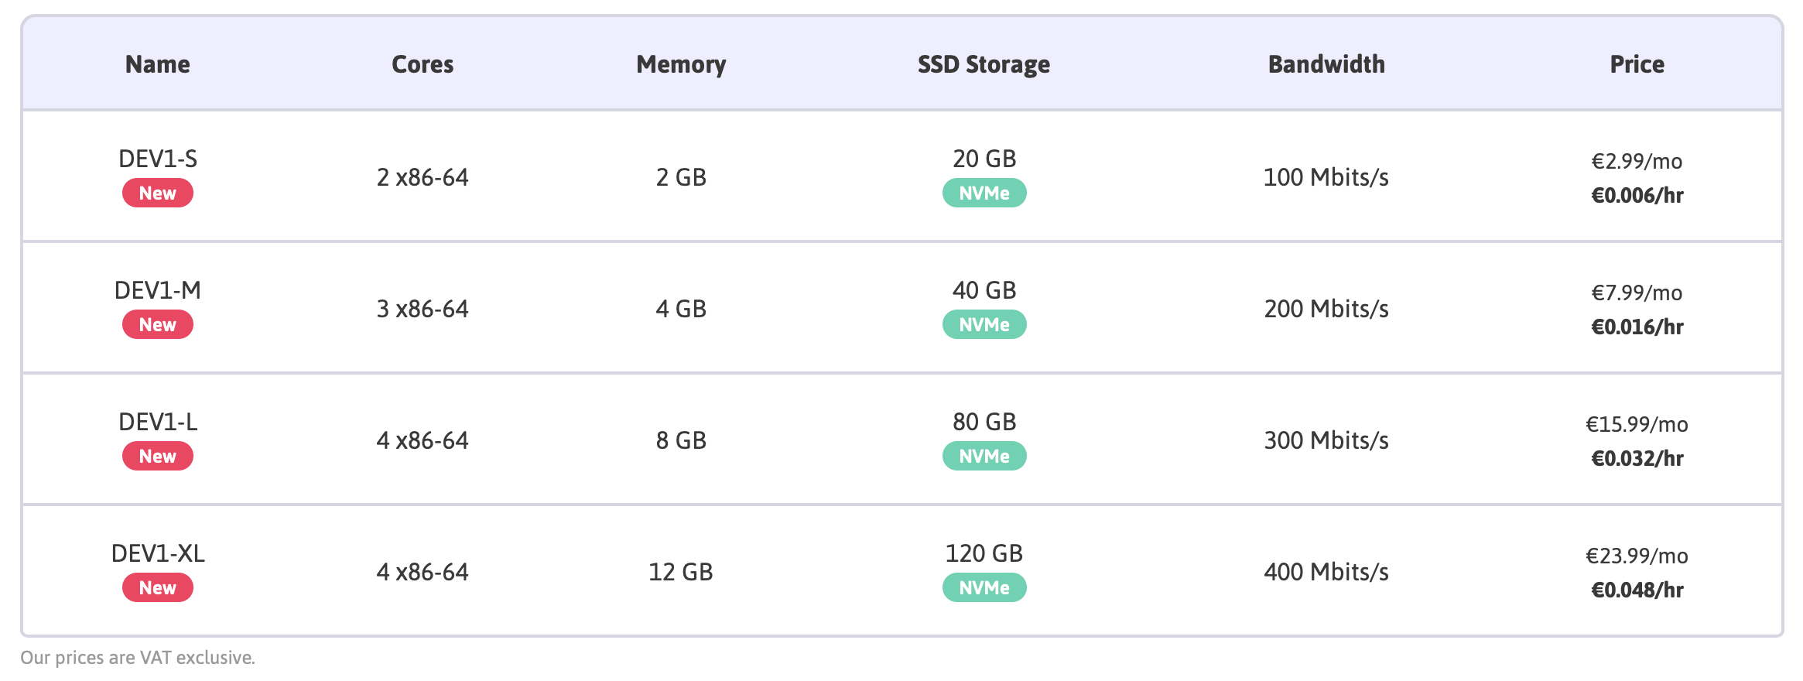The image size is (1803, 681).
Task: Select the DEV1-S instance name
Action: coord(158,159)
